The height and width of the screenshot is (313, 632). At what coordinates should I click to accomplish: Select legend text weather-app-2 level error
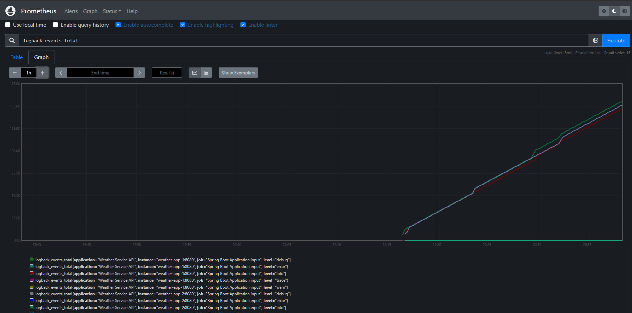point(162,301)
